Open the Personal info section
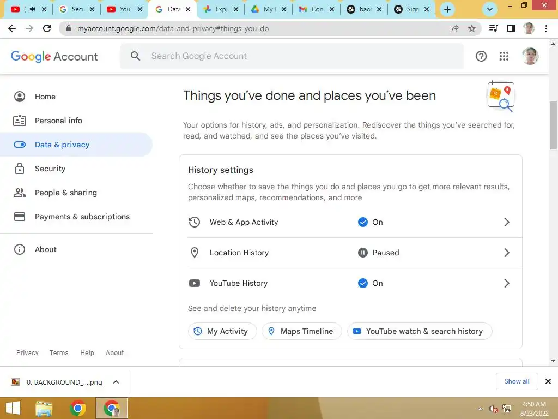The image size is (558, 419). [x=76, y=121]
